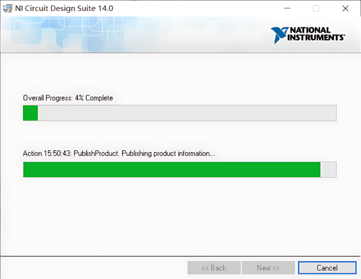The height and width of the screenshot is (279, 361).
Task: Click the installer icon in title bar
Action: point(7,8)
